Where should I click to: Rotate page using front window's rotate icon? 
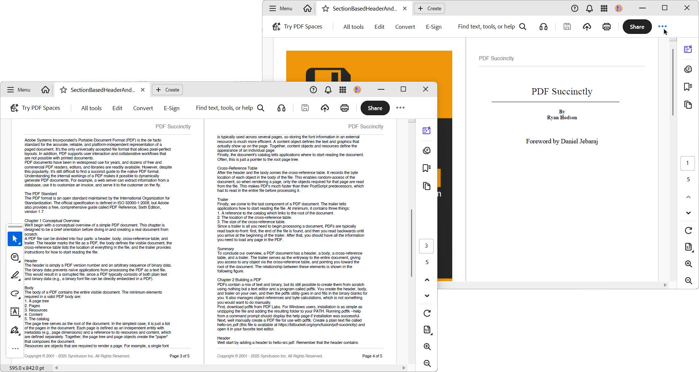point(427,313)
